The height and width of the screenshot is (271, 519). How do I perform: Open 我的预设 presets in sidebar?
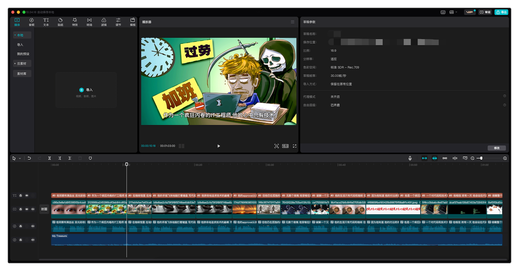23,54
